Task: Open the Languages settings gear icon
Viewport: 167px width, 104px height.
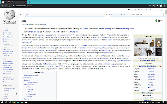Action: click(16, 94)
